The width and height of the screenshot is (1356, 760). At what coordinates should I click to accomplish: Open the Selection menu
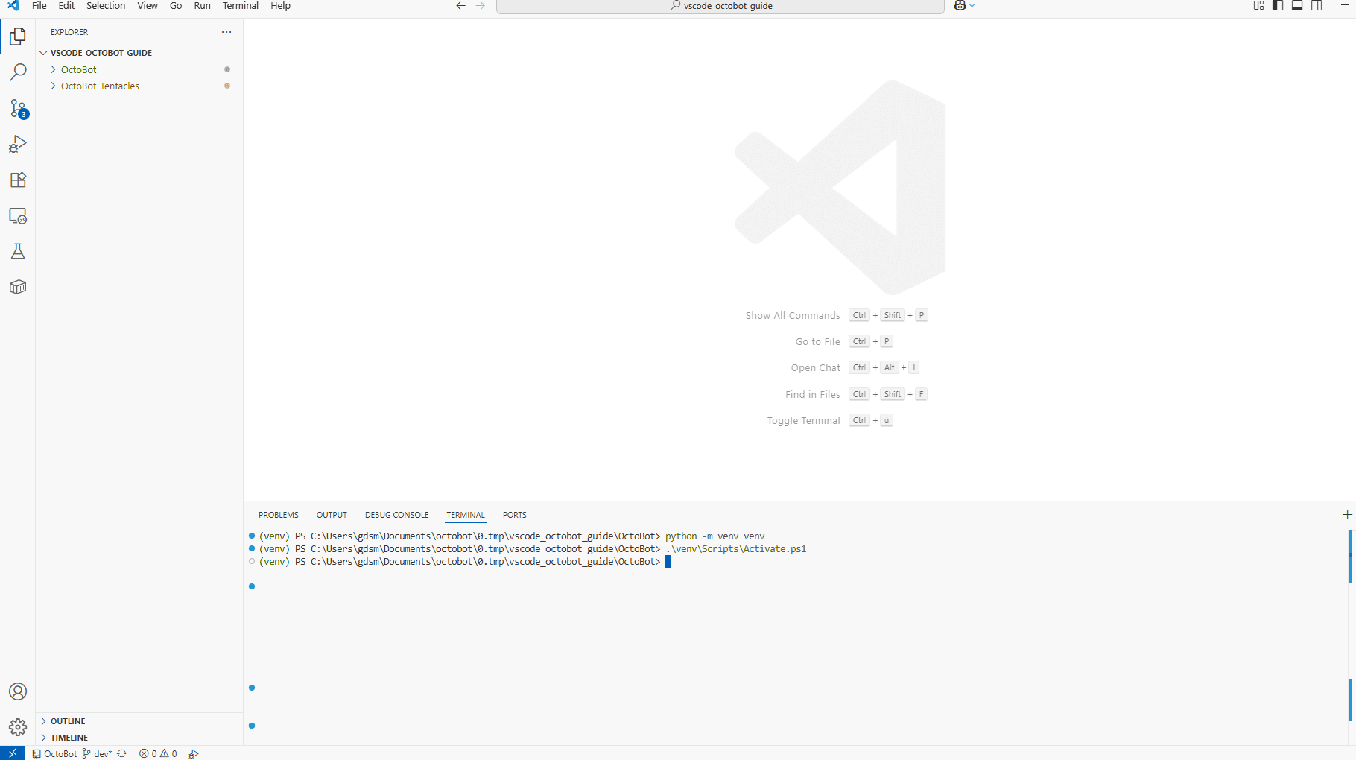point(106,6)
